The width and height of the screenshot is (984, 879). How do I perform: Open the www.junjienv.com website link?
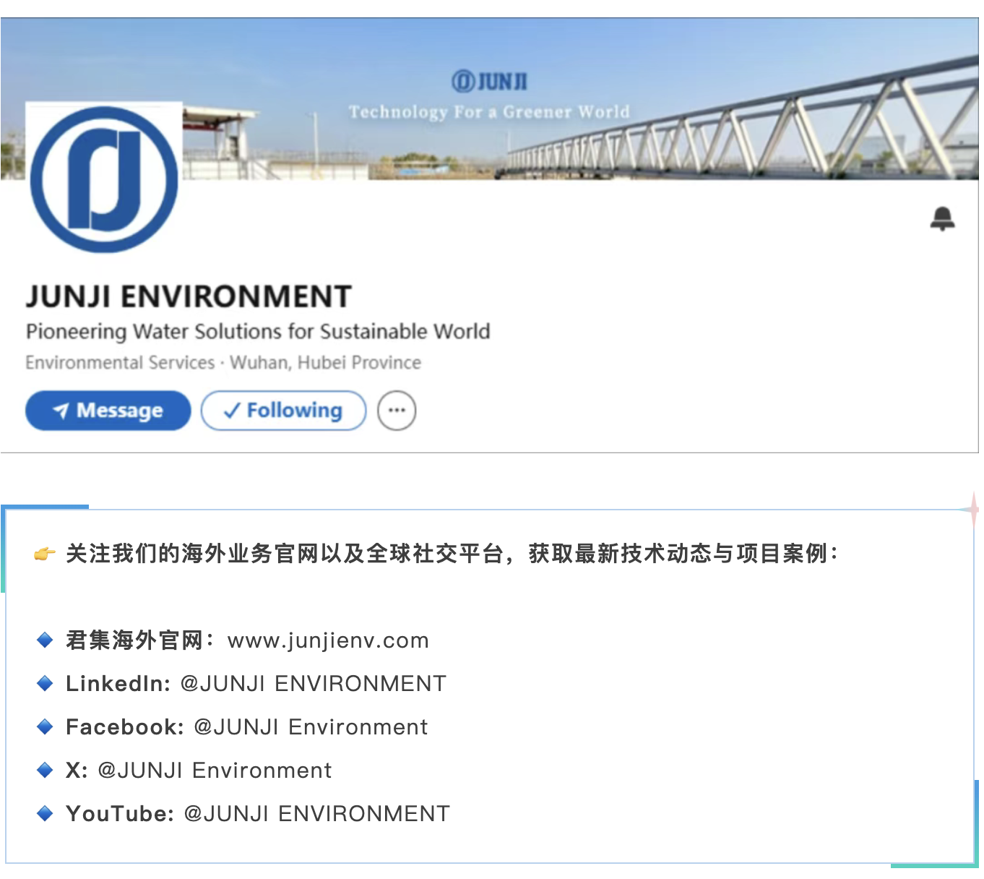[328, 640]
